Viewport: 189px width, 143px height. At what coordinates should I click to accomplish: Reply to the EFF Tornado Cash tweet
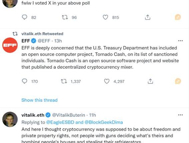pos(24,81)
